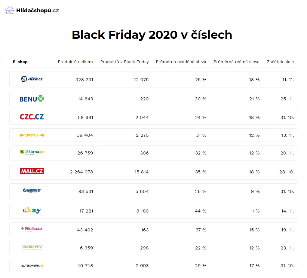The image size is (307, 278).
Task: Select the Průměrná reálná sleva header
Action: point(237,62)
